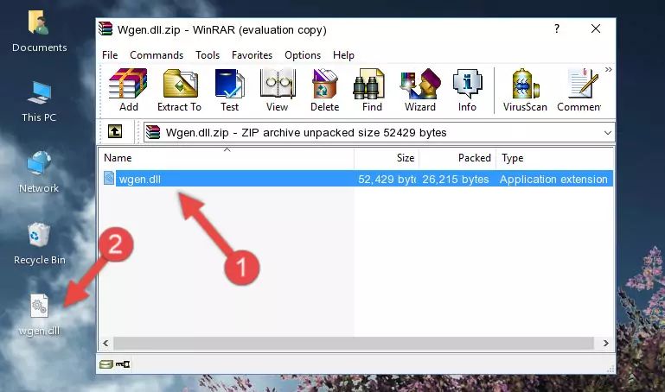The width and height of the screenshot is (665, 392).
Task: Sort the list by Packed column
Action: coord(457,158)
